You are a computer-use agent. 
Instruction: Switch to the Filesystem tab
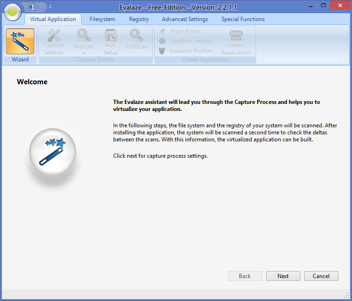click(x=102, y=19)
